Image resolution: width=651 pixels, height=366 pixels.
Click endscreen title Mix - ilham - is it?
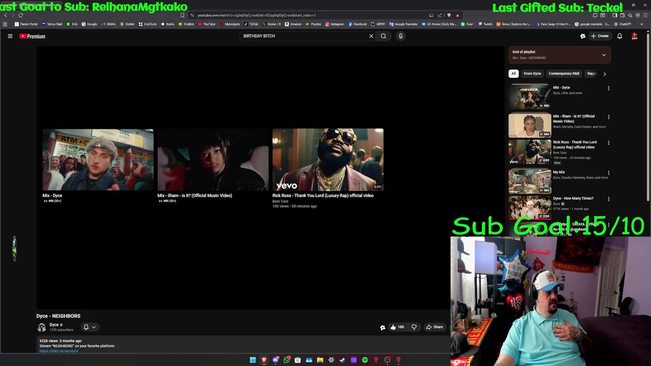(195, 196)
